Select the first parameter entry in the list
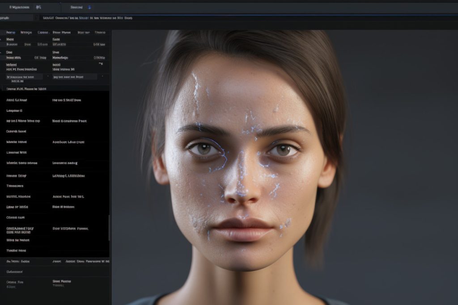The width and height of the screenshot is (458, 305). click(18, 99)
